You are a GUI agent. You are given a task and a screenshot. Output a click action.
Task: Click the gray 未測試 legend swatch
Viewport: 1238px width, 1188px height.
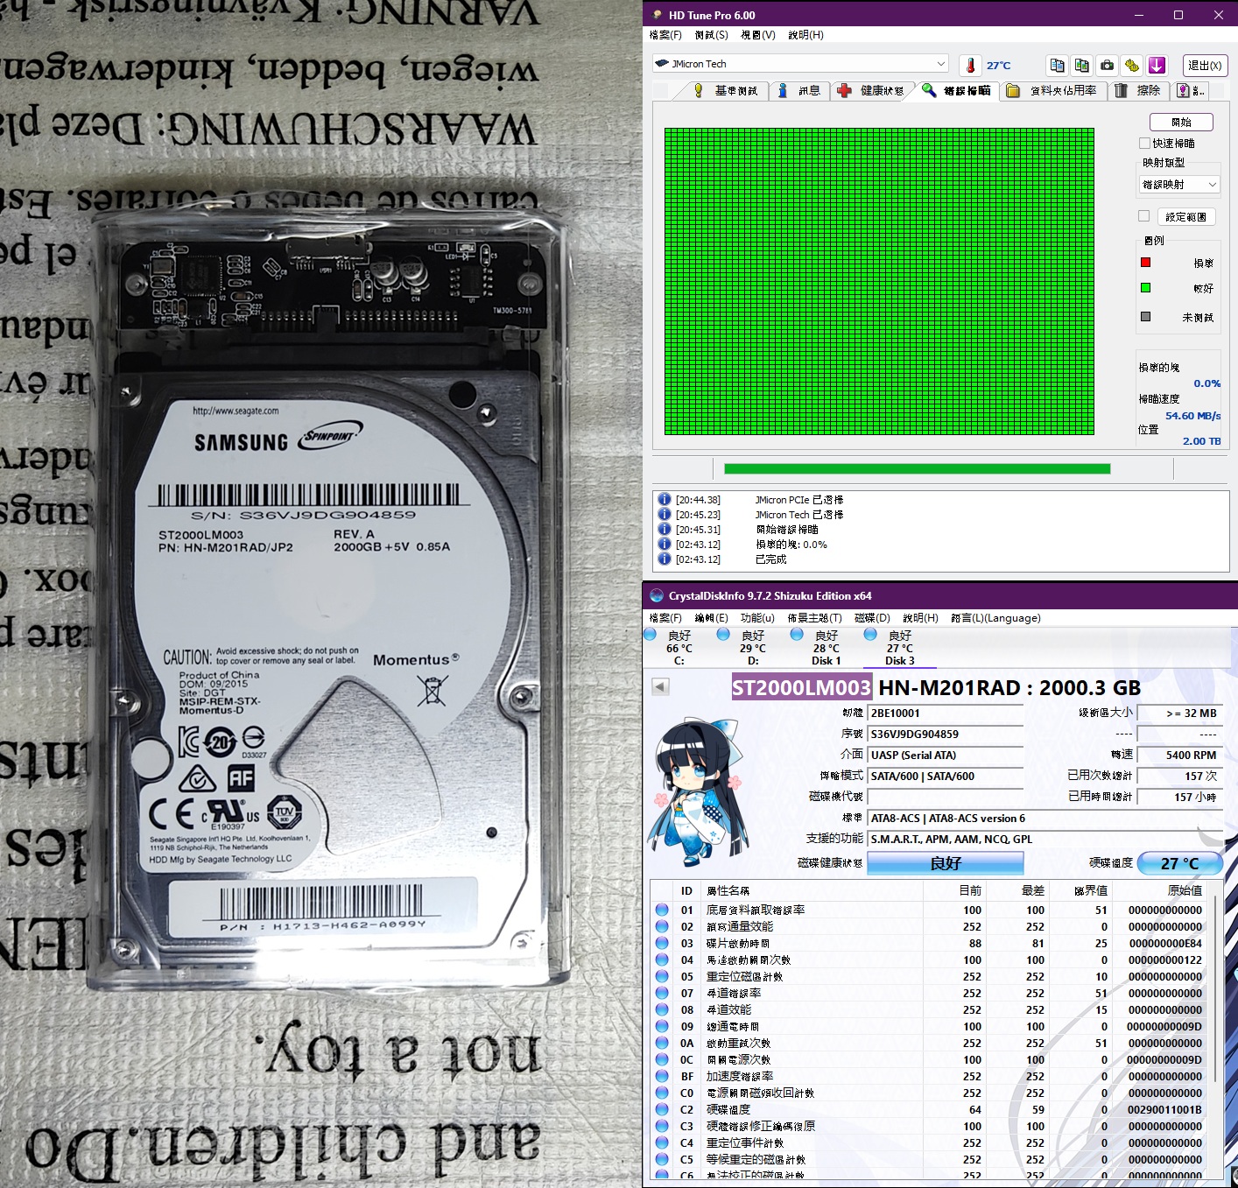tap(1145, 317)
